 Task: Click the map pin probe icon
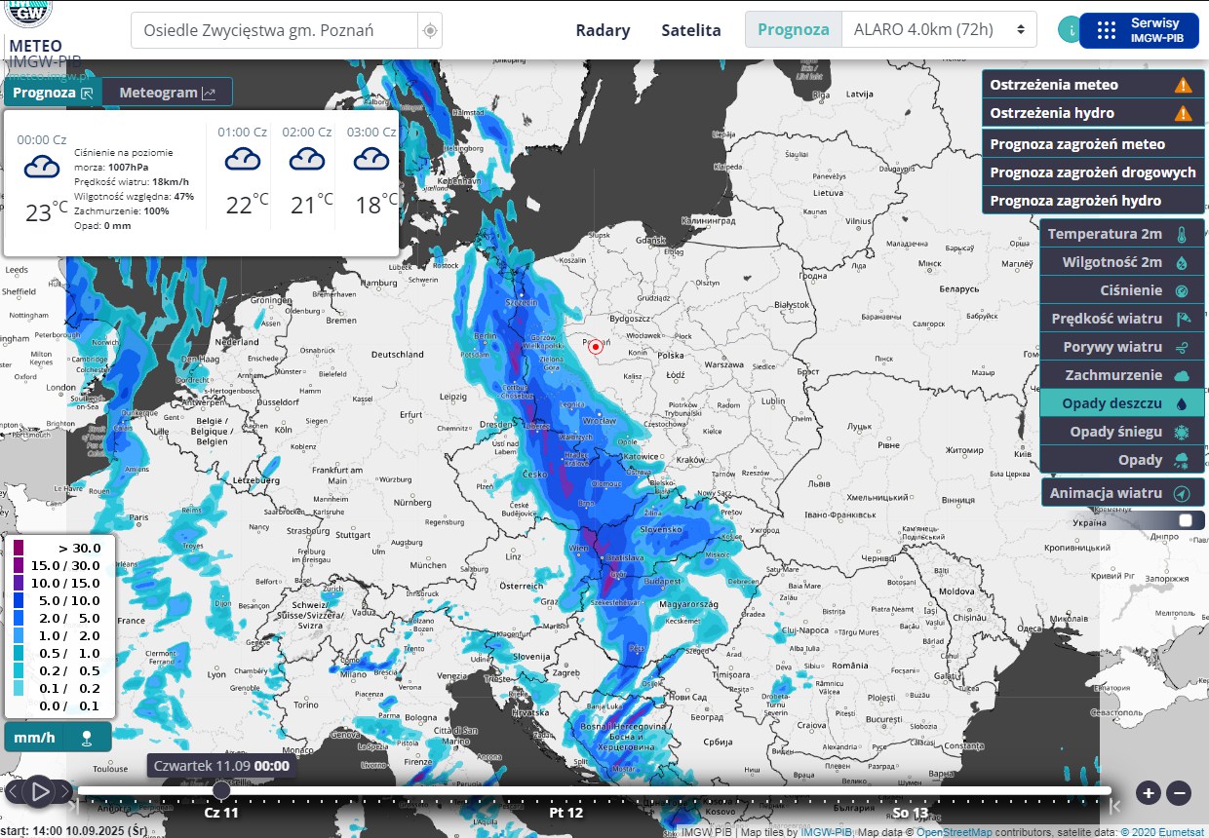tap(87, 738)
